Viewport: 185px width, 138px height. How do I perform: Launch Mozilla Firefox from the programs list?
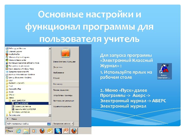point(13,54)
